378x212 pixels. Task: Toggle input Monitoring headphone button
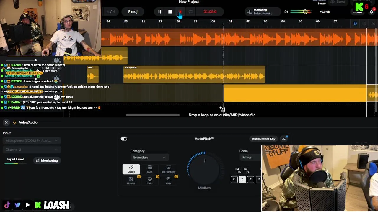47,160
